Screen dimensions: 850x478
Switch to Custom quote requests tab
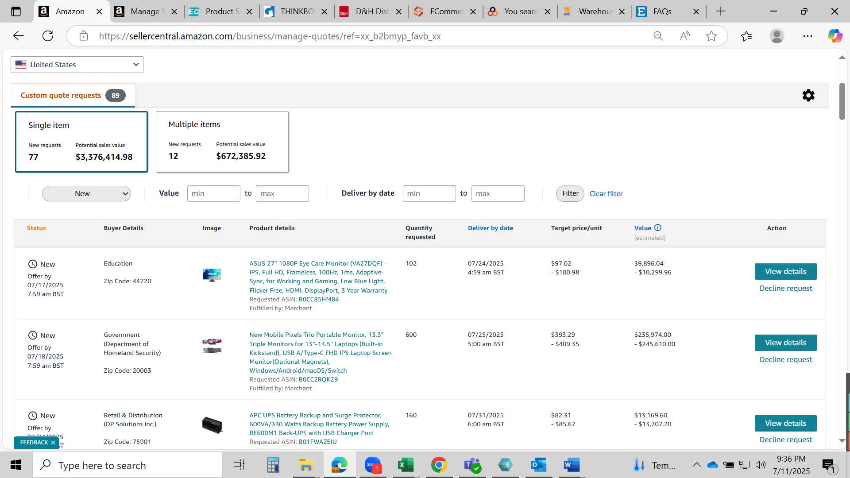pos(73,96)
